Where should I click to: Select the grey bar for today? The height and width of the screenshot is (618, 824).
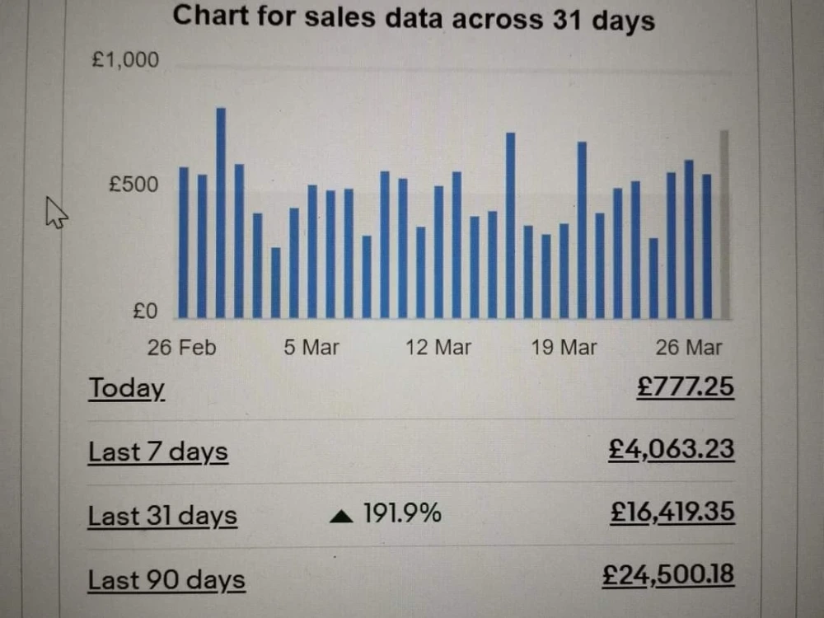(724, 225)
